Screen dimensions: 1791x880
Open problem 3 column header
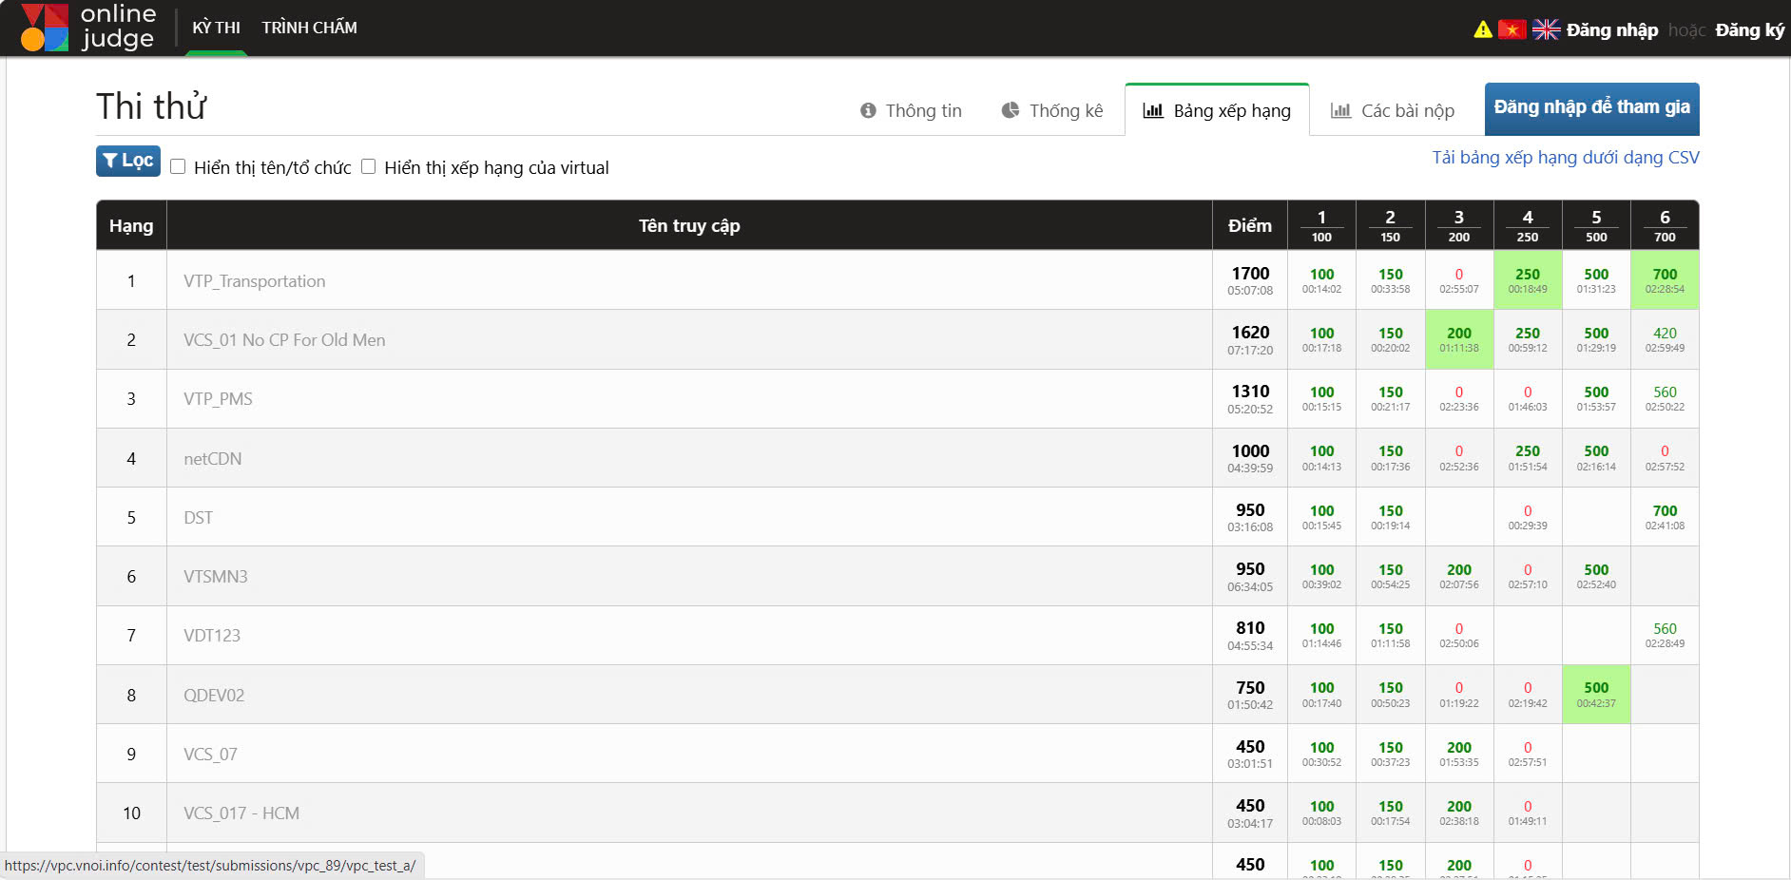(1459, 225)
